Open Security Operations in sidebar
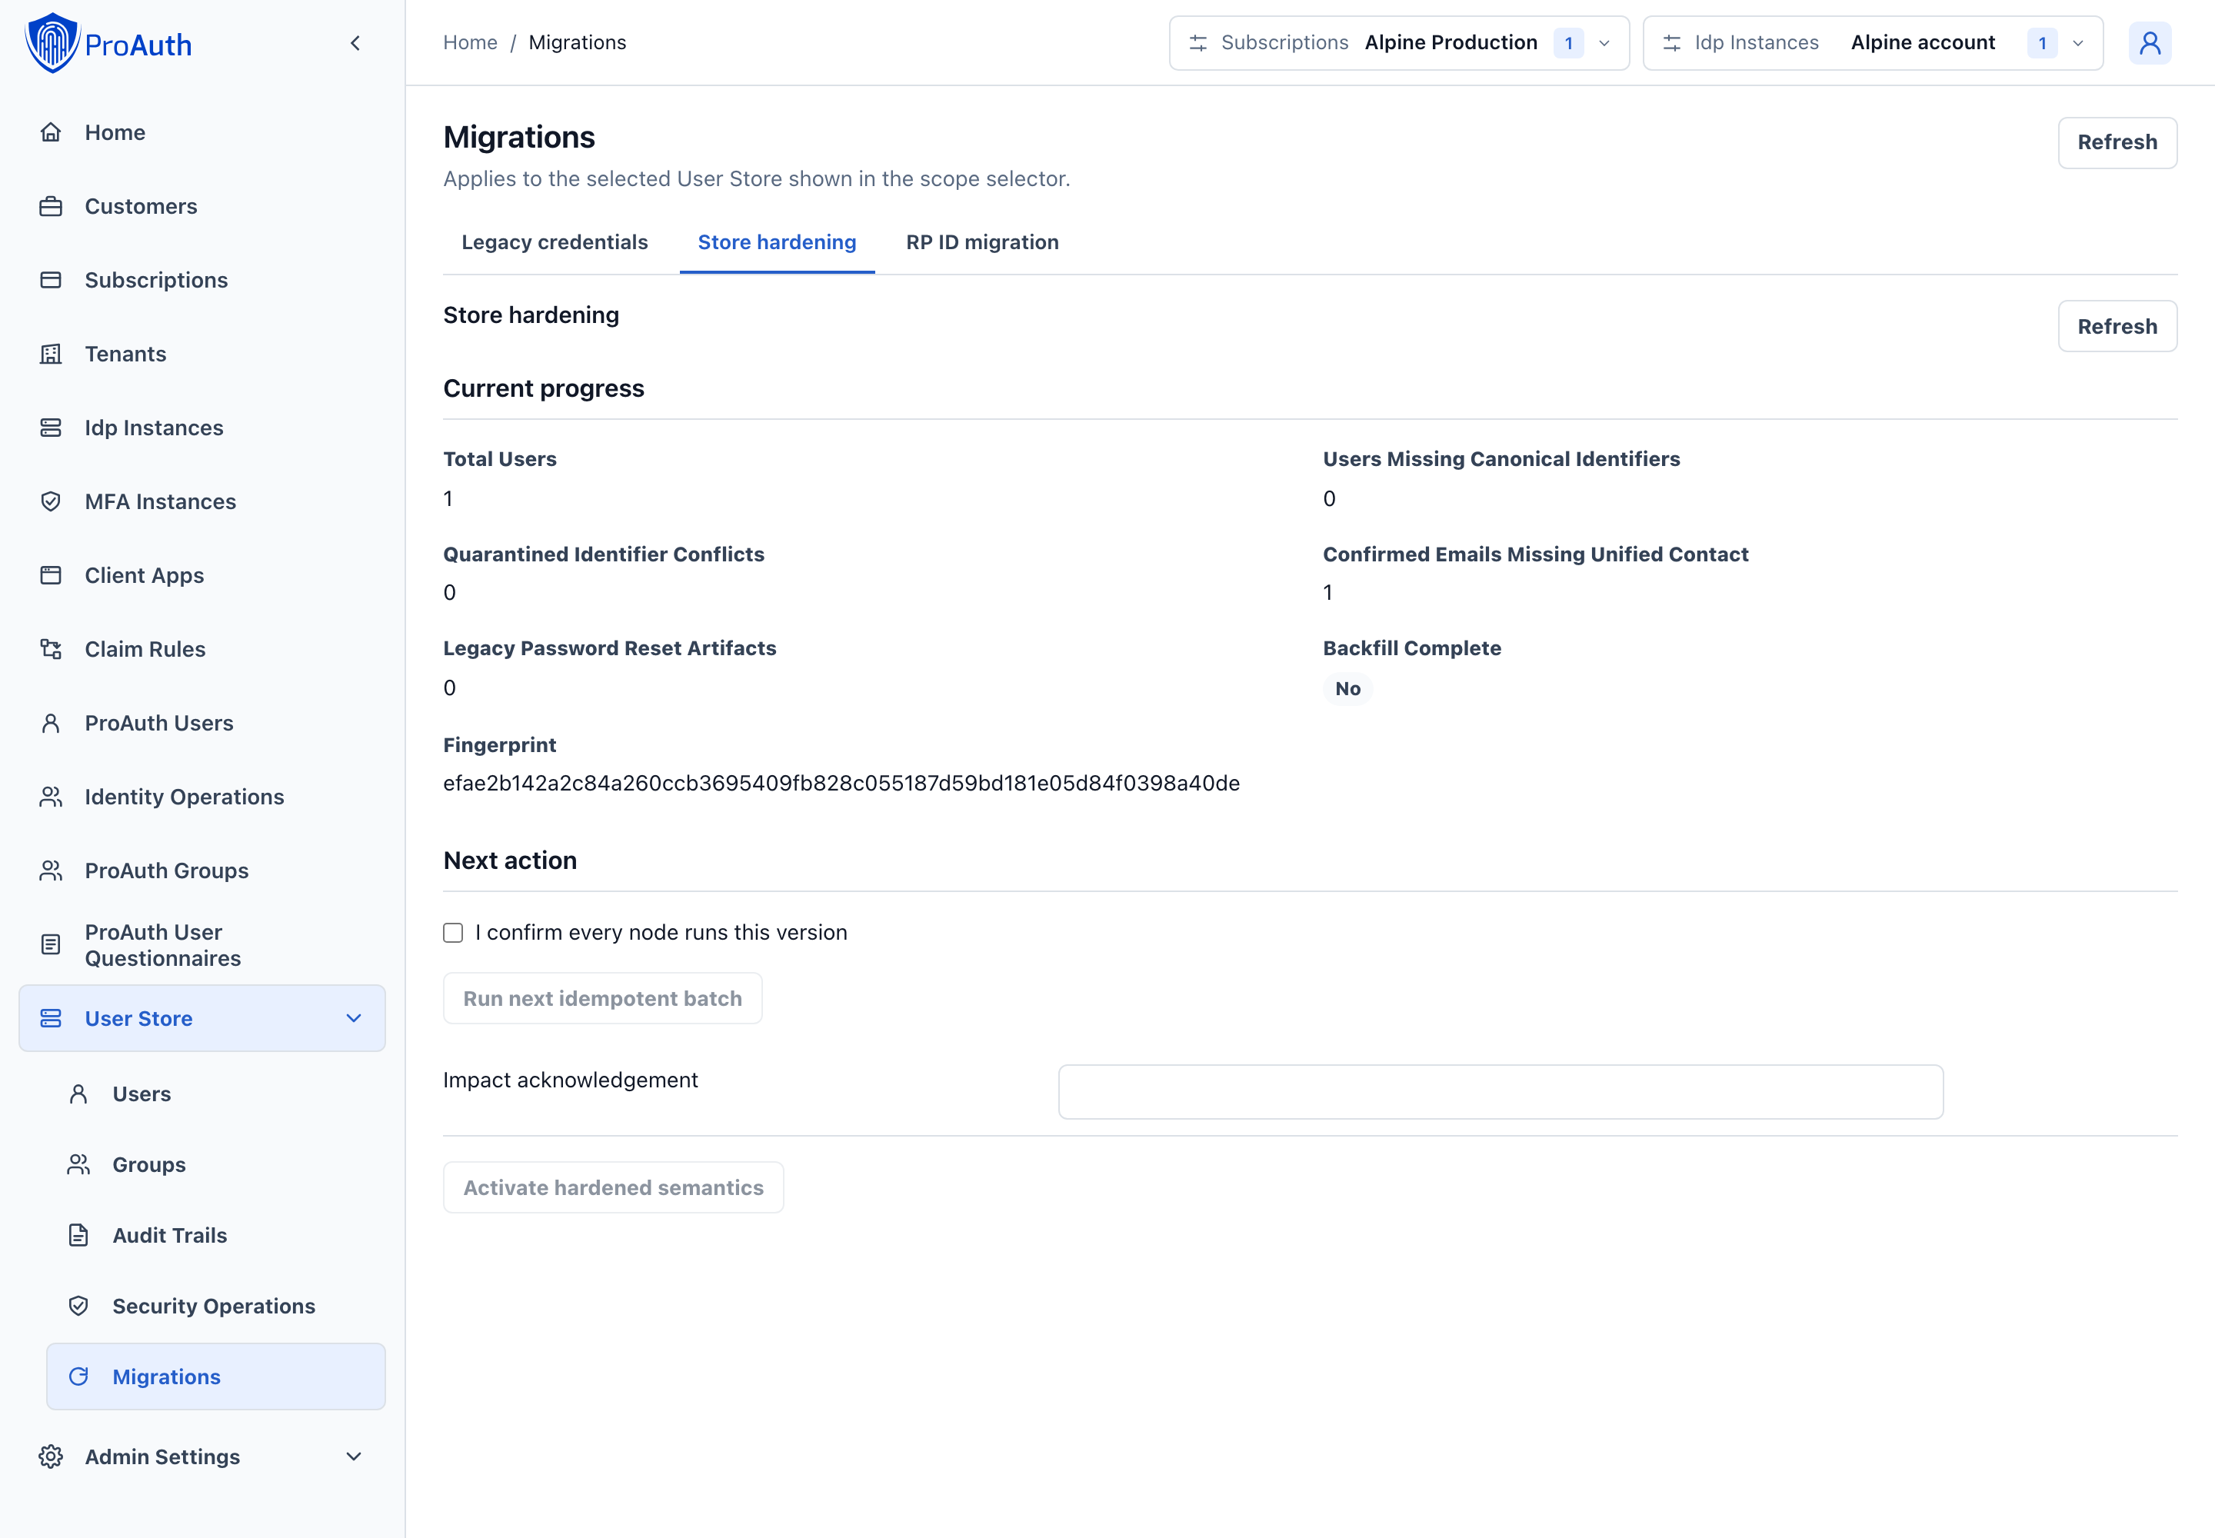The width and height of the screenshot is (2215, 1538). click(x=216, y=1306)
